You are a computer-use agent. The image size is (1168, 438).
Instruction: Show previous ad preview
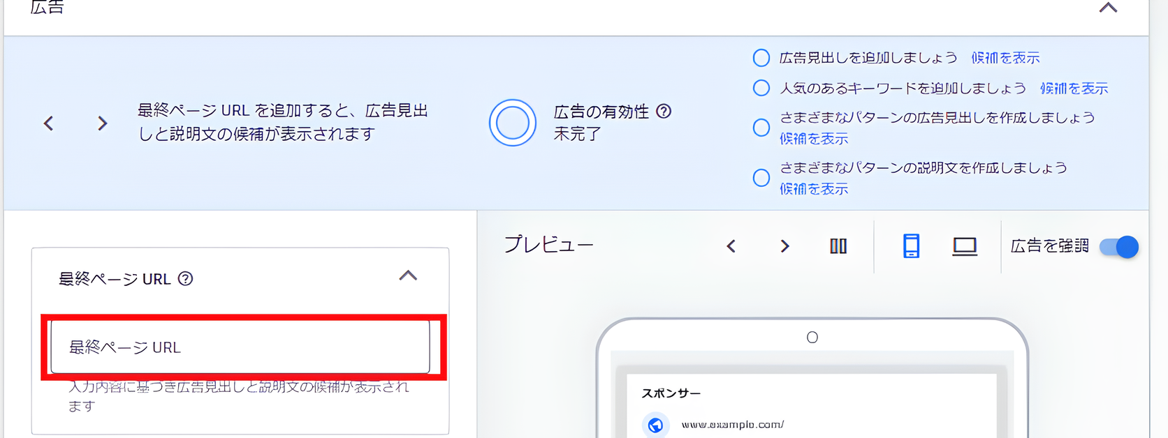pos(731,246)
